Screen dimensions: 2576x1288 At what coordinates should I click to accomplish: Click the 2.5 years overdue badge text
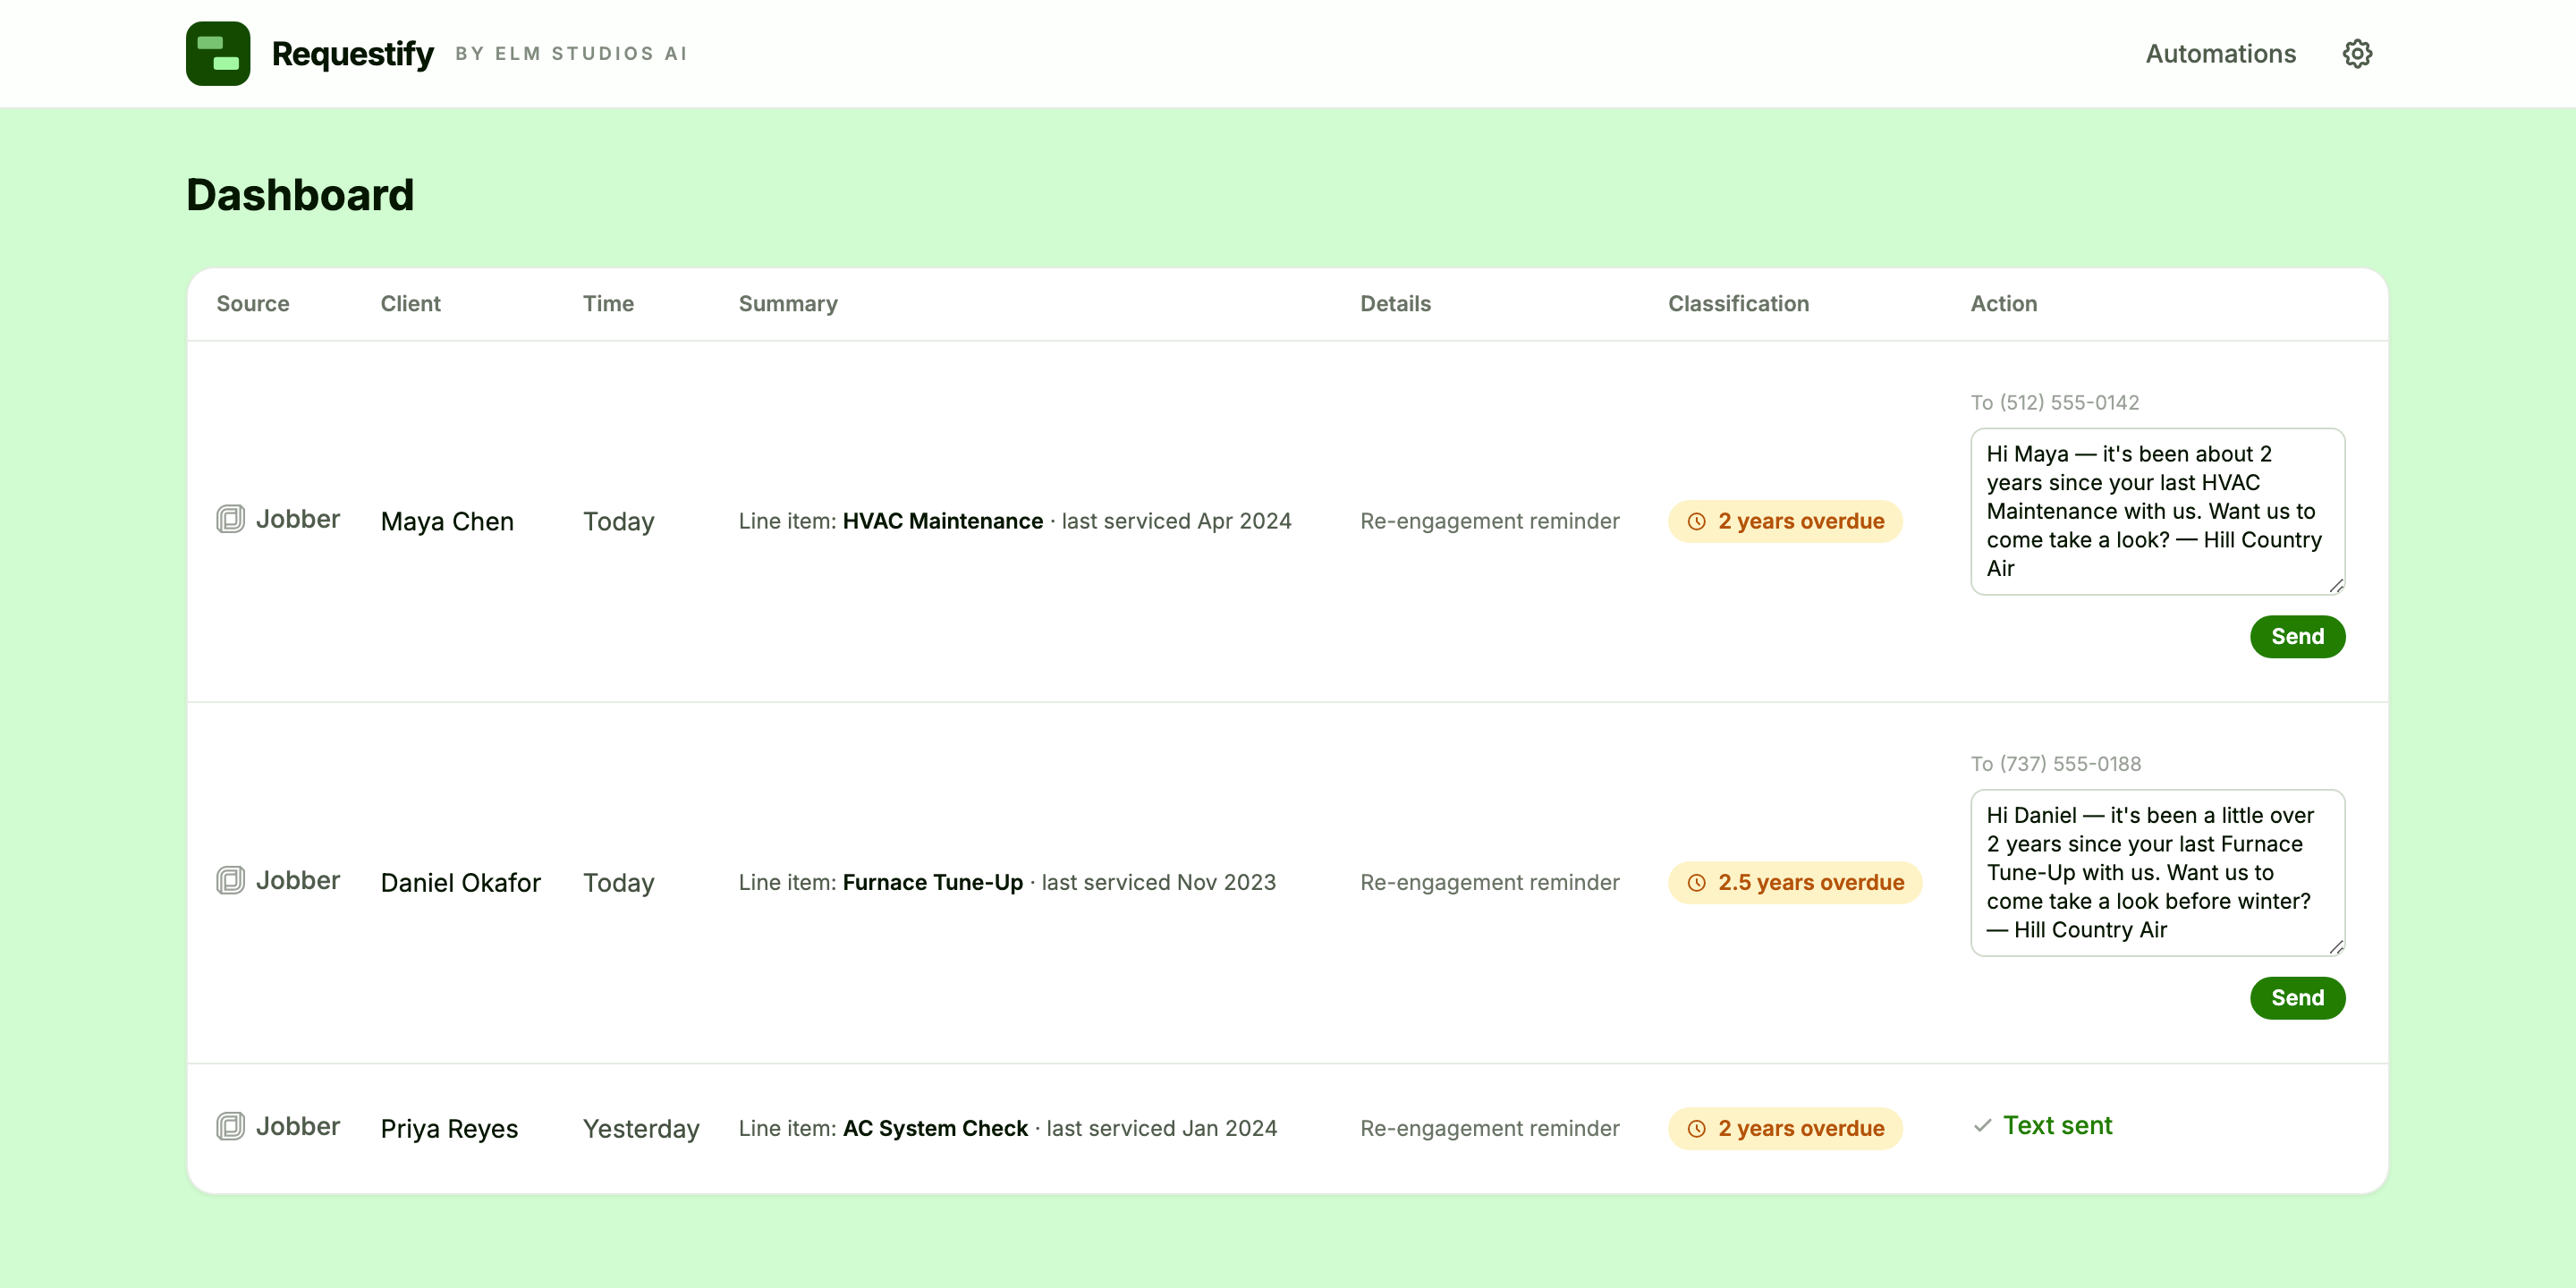(1811, 882)
